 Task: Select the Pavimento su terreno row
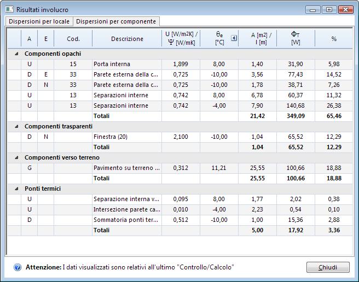click(x=180, y=168)
